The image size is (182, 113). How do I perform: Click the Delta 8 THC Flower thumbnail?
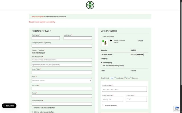tap(105, 43)
